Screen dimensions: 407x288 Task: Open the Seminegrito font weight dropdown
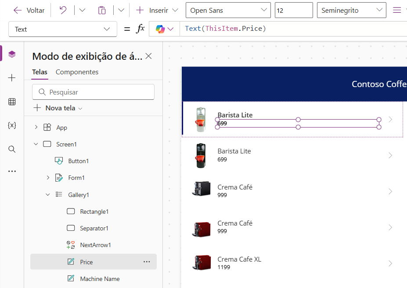click(351, 10)
